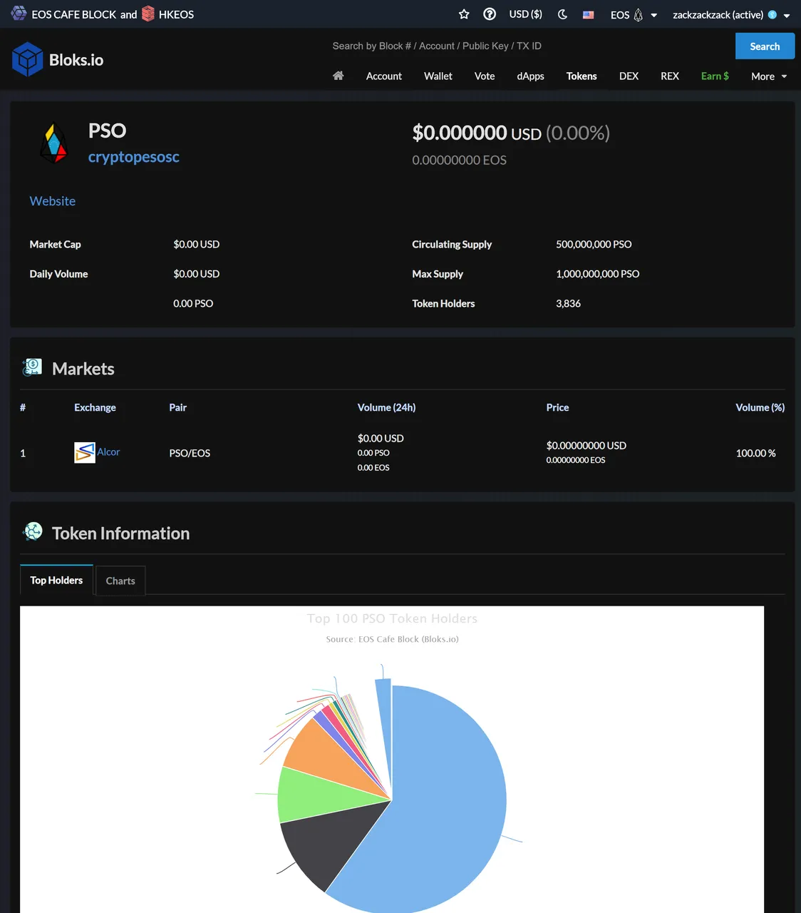
Task: Click the HKEOS red logo icon
Action: [148, 14]
